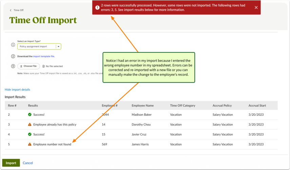Click 'No file selected' text
The image size is (290, 170).
tap(54, 66)
